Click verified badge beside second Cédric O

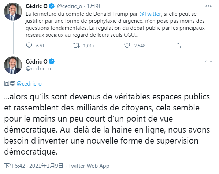point(52,61)
